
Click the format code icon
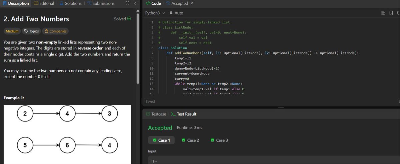[x=383, y=13]
